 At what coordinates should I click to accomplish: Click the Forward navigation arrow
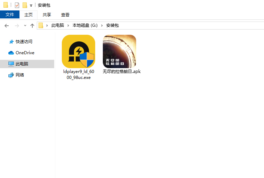click(17, 26)
